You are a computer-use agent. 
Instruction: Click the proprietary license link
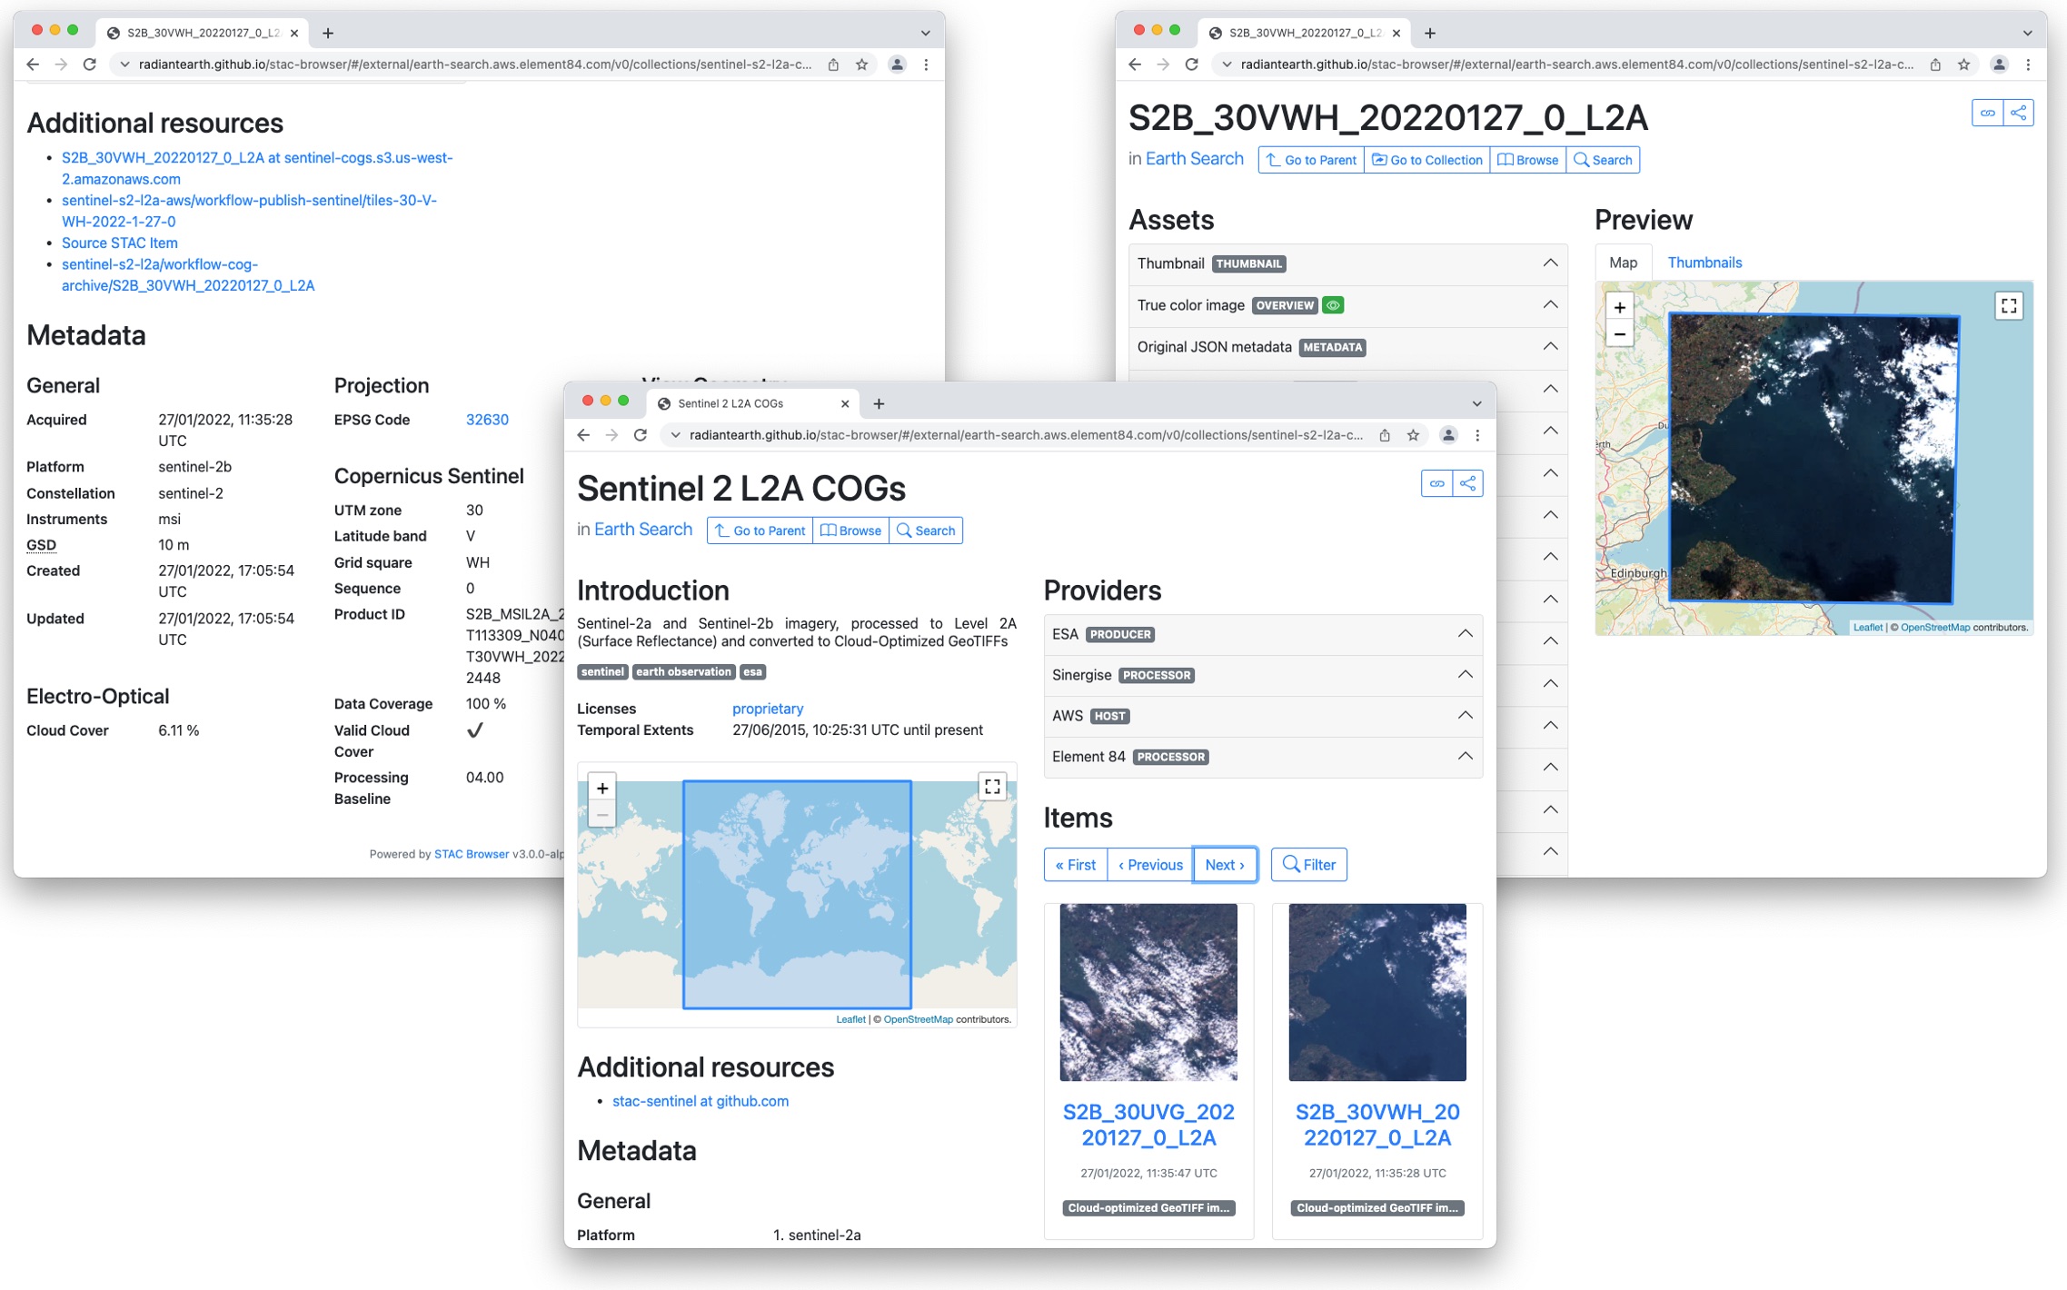767,709
